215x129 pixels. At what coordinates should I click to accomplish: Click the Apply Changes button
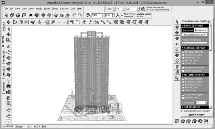click(196, 115)
